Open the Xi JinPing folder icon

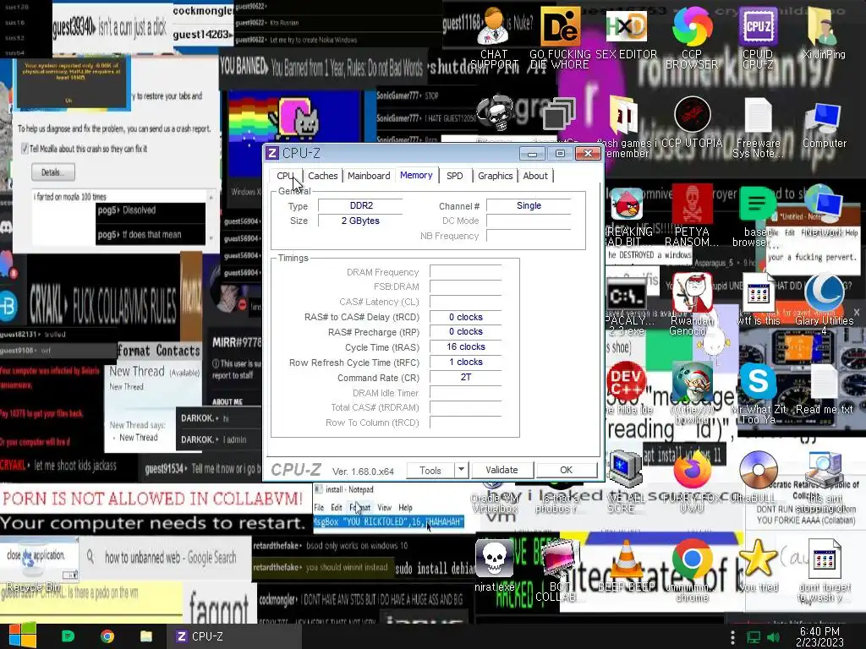[x=824, y=26]
